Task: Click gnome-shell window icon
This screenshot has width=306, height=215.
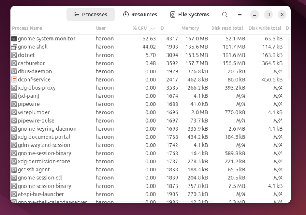Action: pyautogui.click(x=14, y=47)
